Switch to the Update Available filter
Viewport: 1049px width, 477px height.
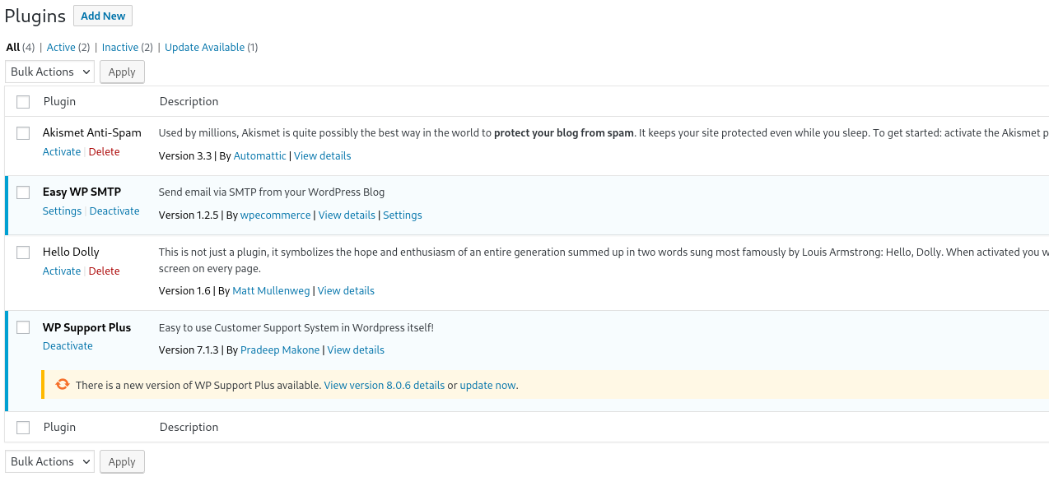(x=204, y=48)
